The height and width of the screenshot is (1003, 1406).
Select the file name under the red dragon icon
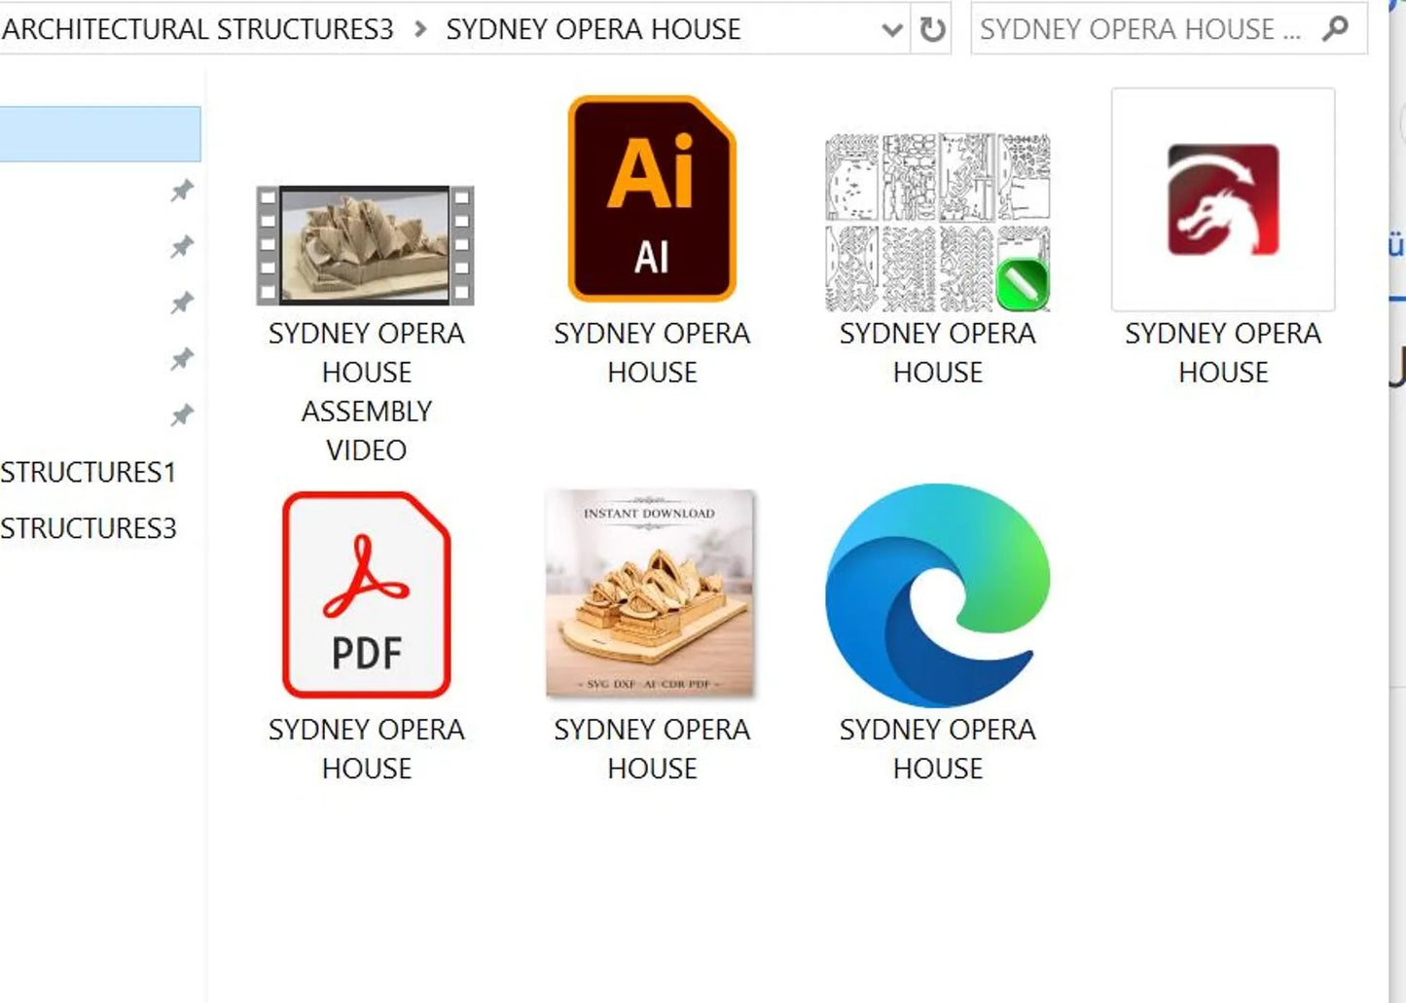point(1223,353)
